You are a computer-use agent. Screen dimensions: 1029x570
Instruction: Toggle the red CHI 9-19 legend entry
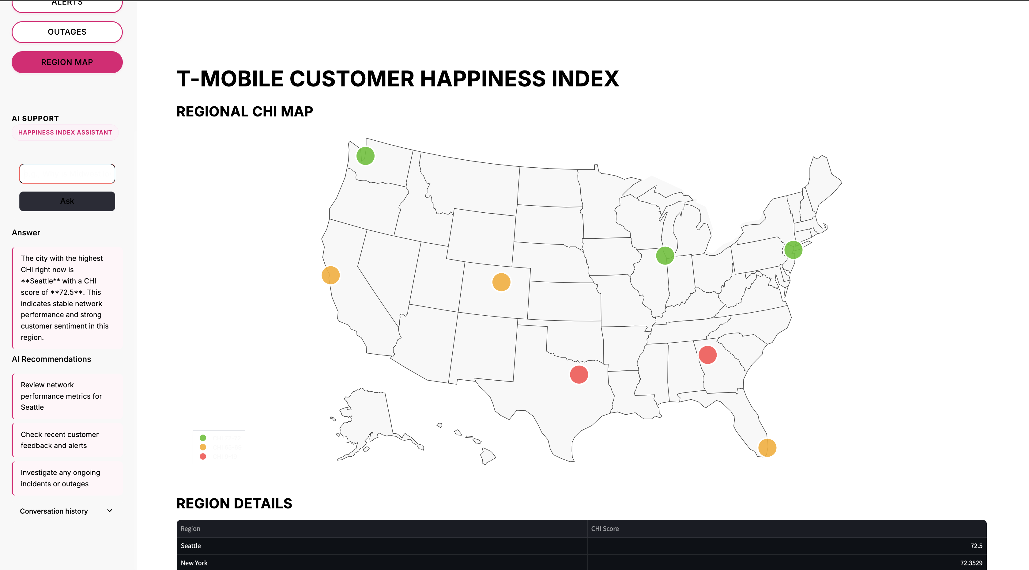tap(220, 457)
